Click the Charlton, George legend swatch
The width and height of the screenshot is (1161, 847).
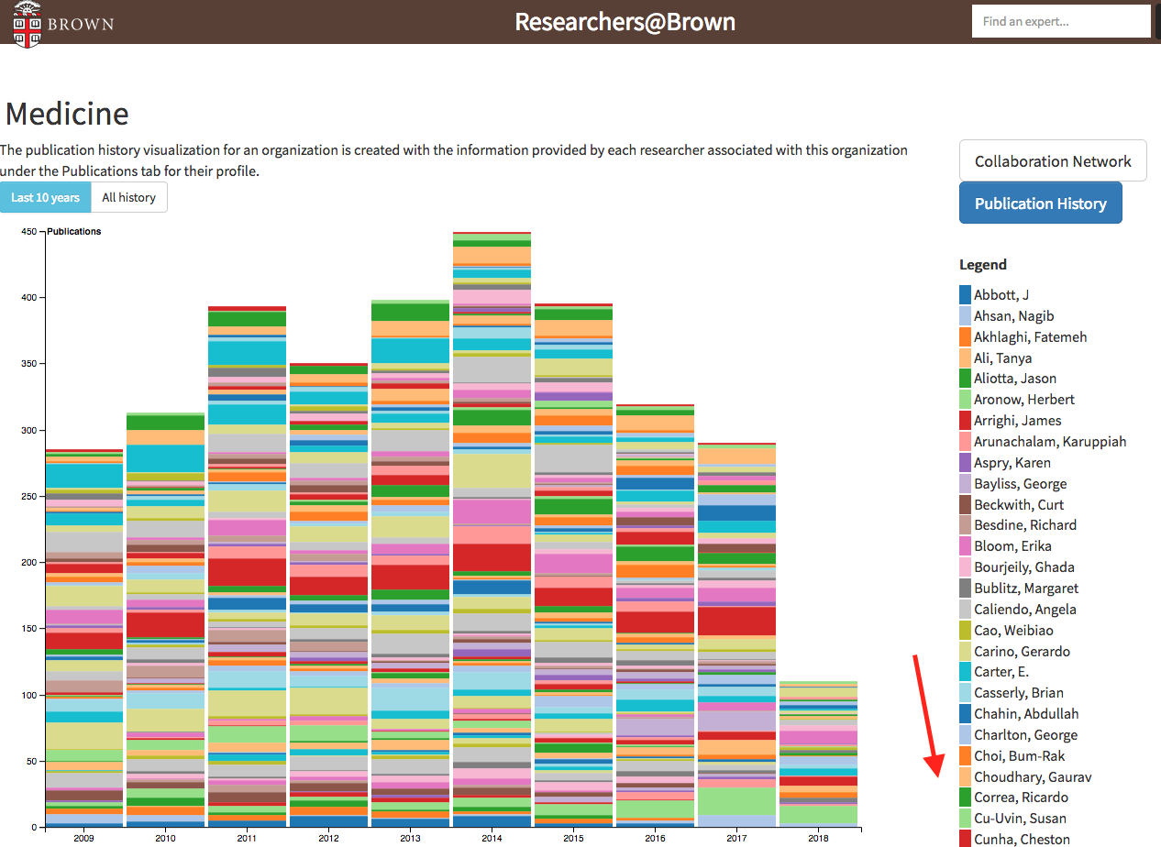pyautogui.click(x=965, y=735)
